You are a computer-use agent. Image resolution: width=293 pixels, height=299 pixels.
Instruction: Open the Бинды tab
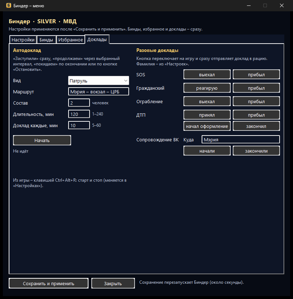tap(46, 40)
